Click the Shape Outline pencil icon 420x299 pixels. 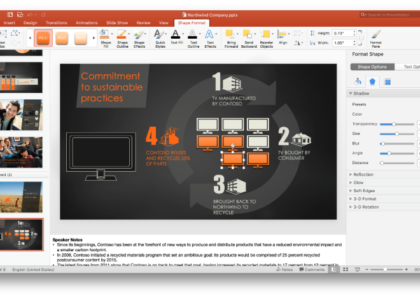pos(122,34)
